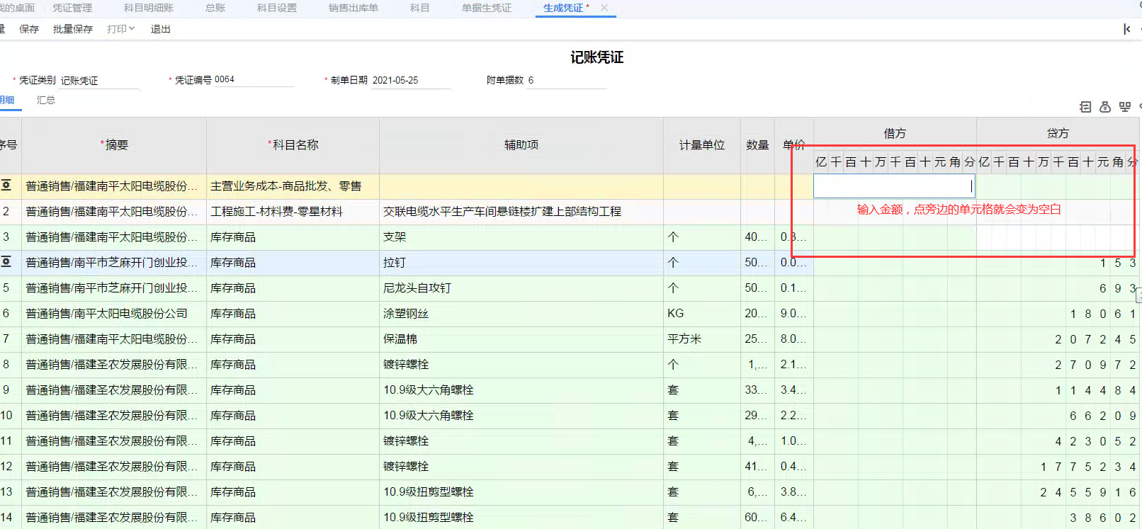Click the 涂塑钢丝 auxiliary item cell
The image size is (1142, 529).
pos(521,314)
